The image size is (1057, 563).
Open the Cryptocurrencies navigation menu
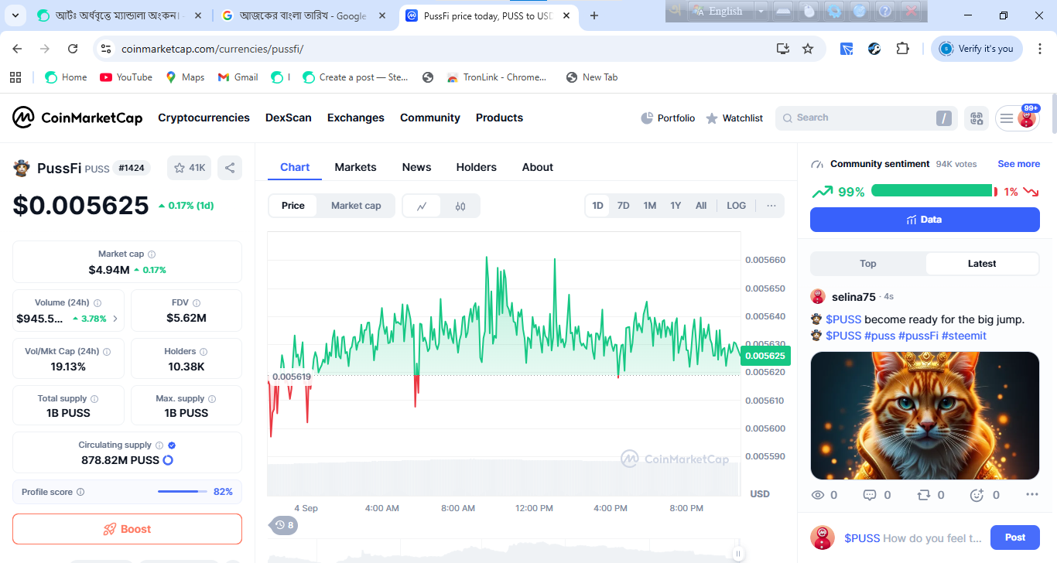click(x=204, y=118)
